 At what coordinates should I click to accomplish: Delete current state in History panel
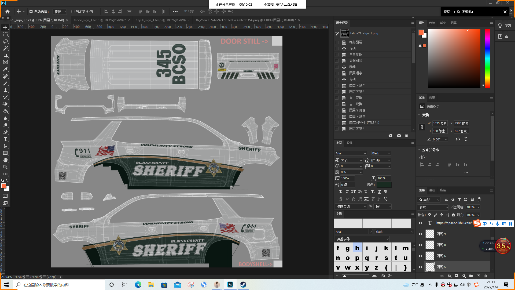(x=406, y=136)
